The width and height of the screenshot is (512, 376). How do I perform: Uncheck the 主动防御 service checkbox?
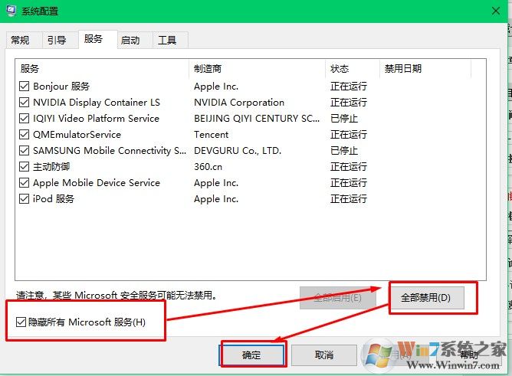25,167
